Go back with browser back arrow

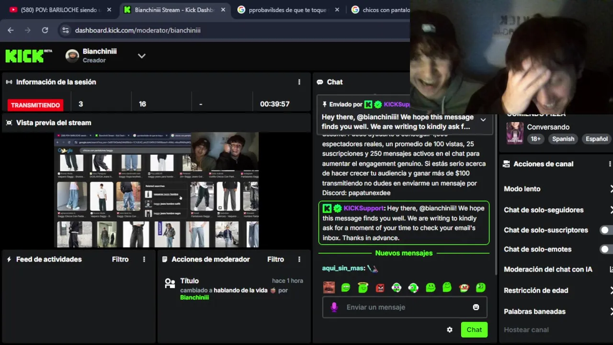pos(11,30)
